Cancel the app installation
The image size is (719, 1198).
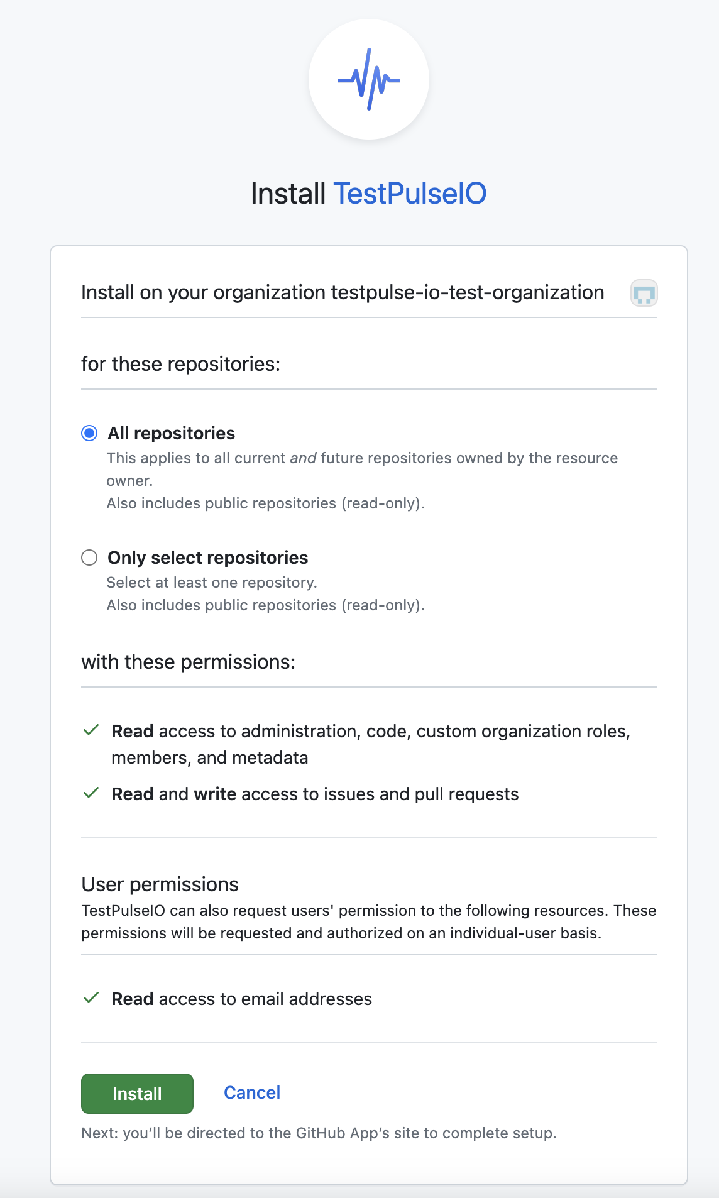tap(252, 1093)
